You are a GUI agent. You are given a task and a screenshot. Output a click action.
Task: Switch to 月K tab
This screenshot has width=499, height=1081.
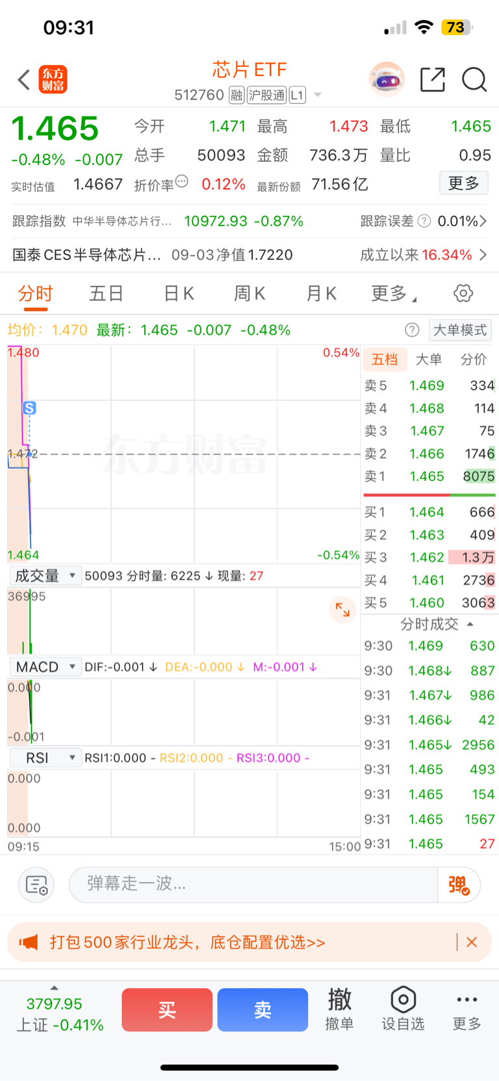click(321, 294)
